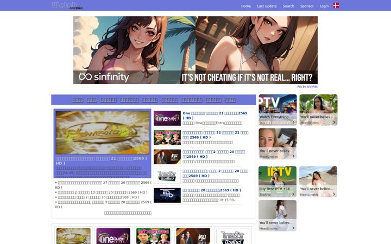
Task: Click arrow on 'Watch Everything' ad card
Action: tap(293, 122)
